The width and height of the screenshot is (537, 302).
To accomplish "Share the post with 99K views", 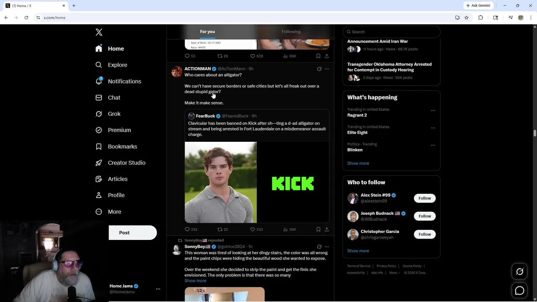I will [327, 56].
